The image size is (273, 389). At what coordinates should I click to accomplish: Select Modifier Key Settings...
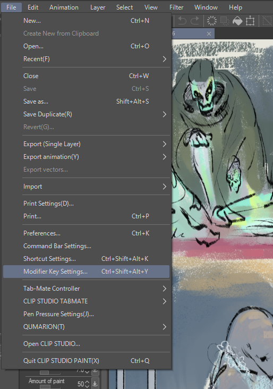86,272
